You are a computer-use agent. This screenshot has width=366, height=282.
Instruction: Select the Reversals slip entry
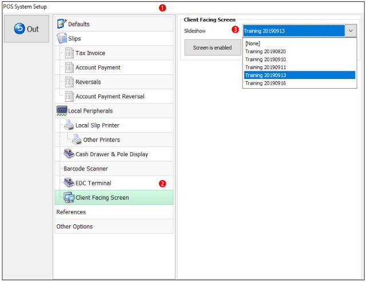pos(114,82)
